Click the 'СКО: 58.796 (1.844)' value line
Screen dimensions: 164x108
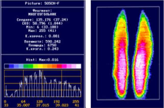[42, 23]
